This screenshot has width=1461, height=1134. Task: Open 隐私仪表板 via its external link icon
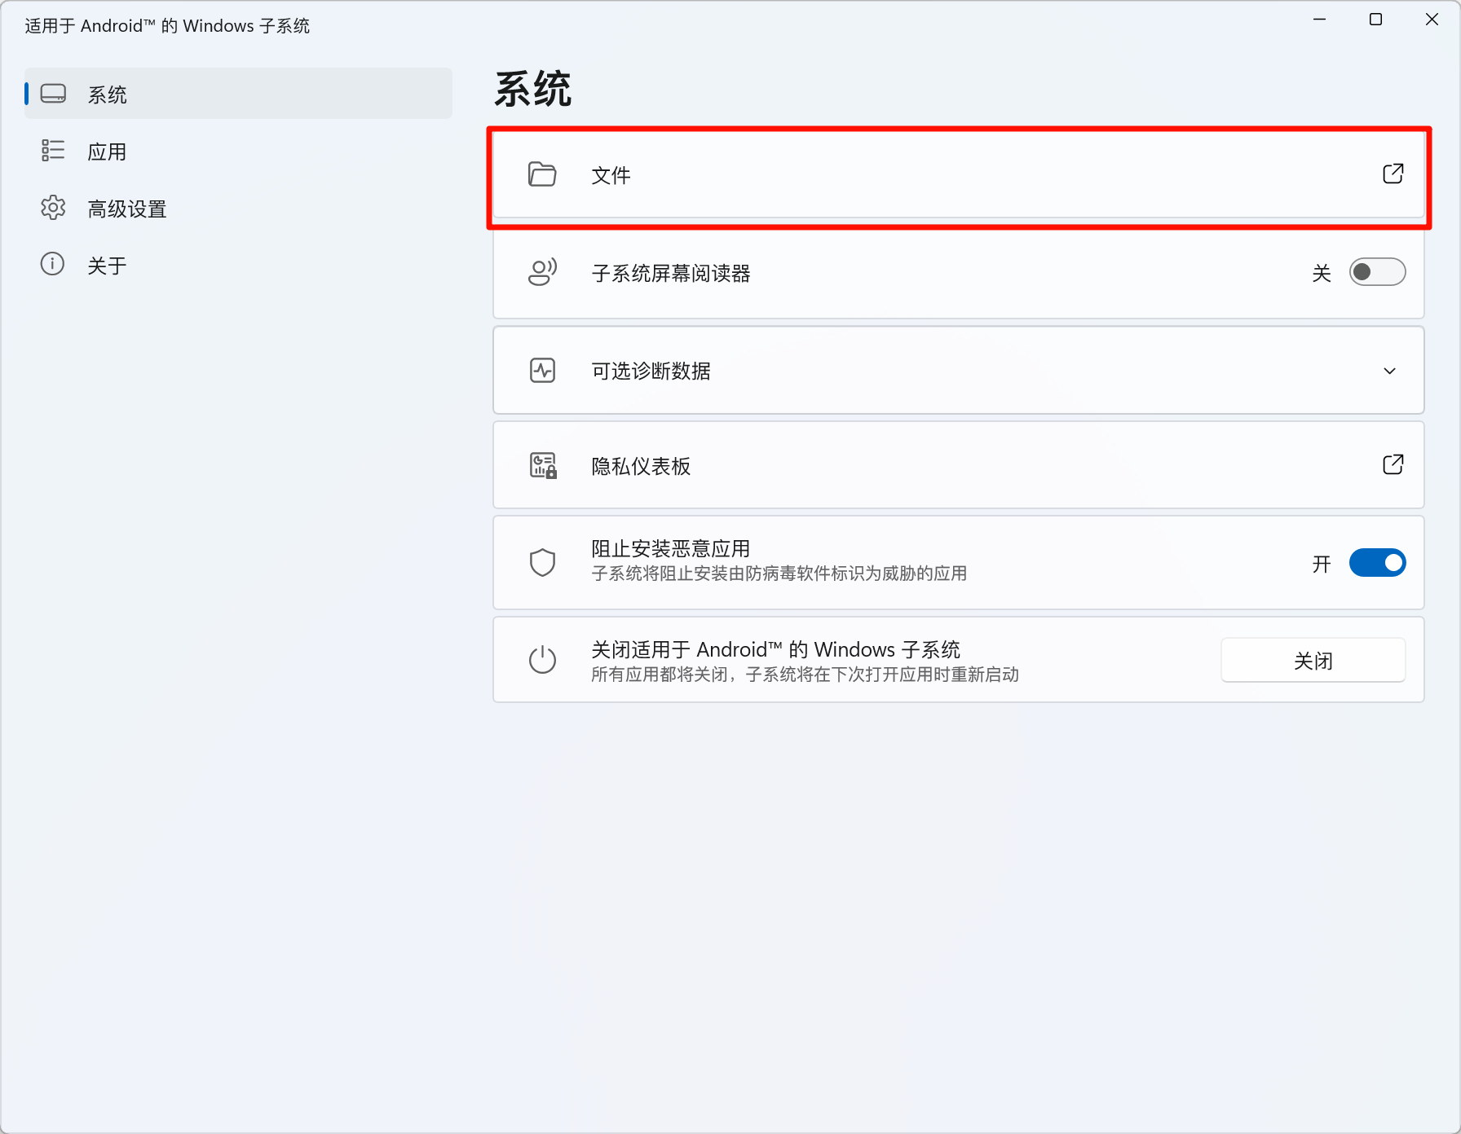click(1393, 464)
